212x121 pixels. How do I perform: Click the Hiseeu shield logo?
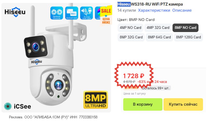click(x=15, y=12)
